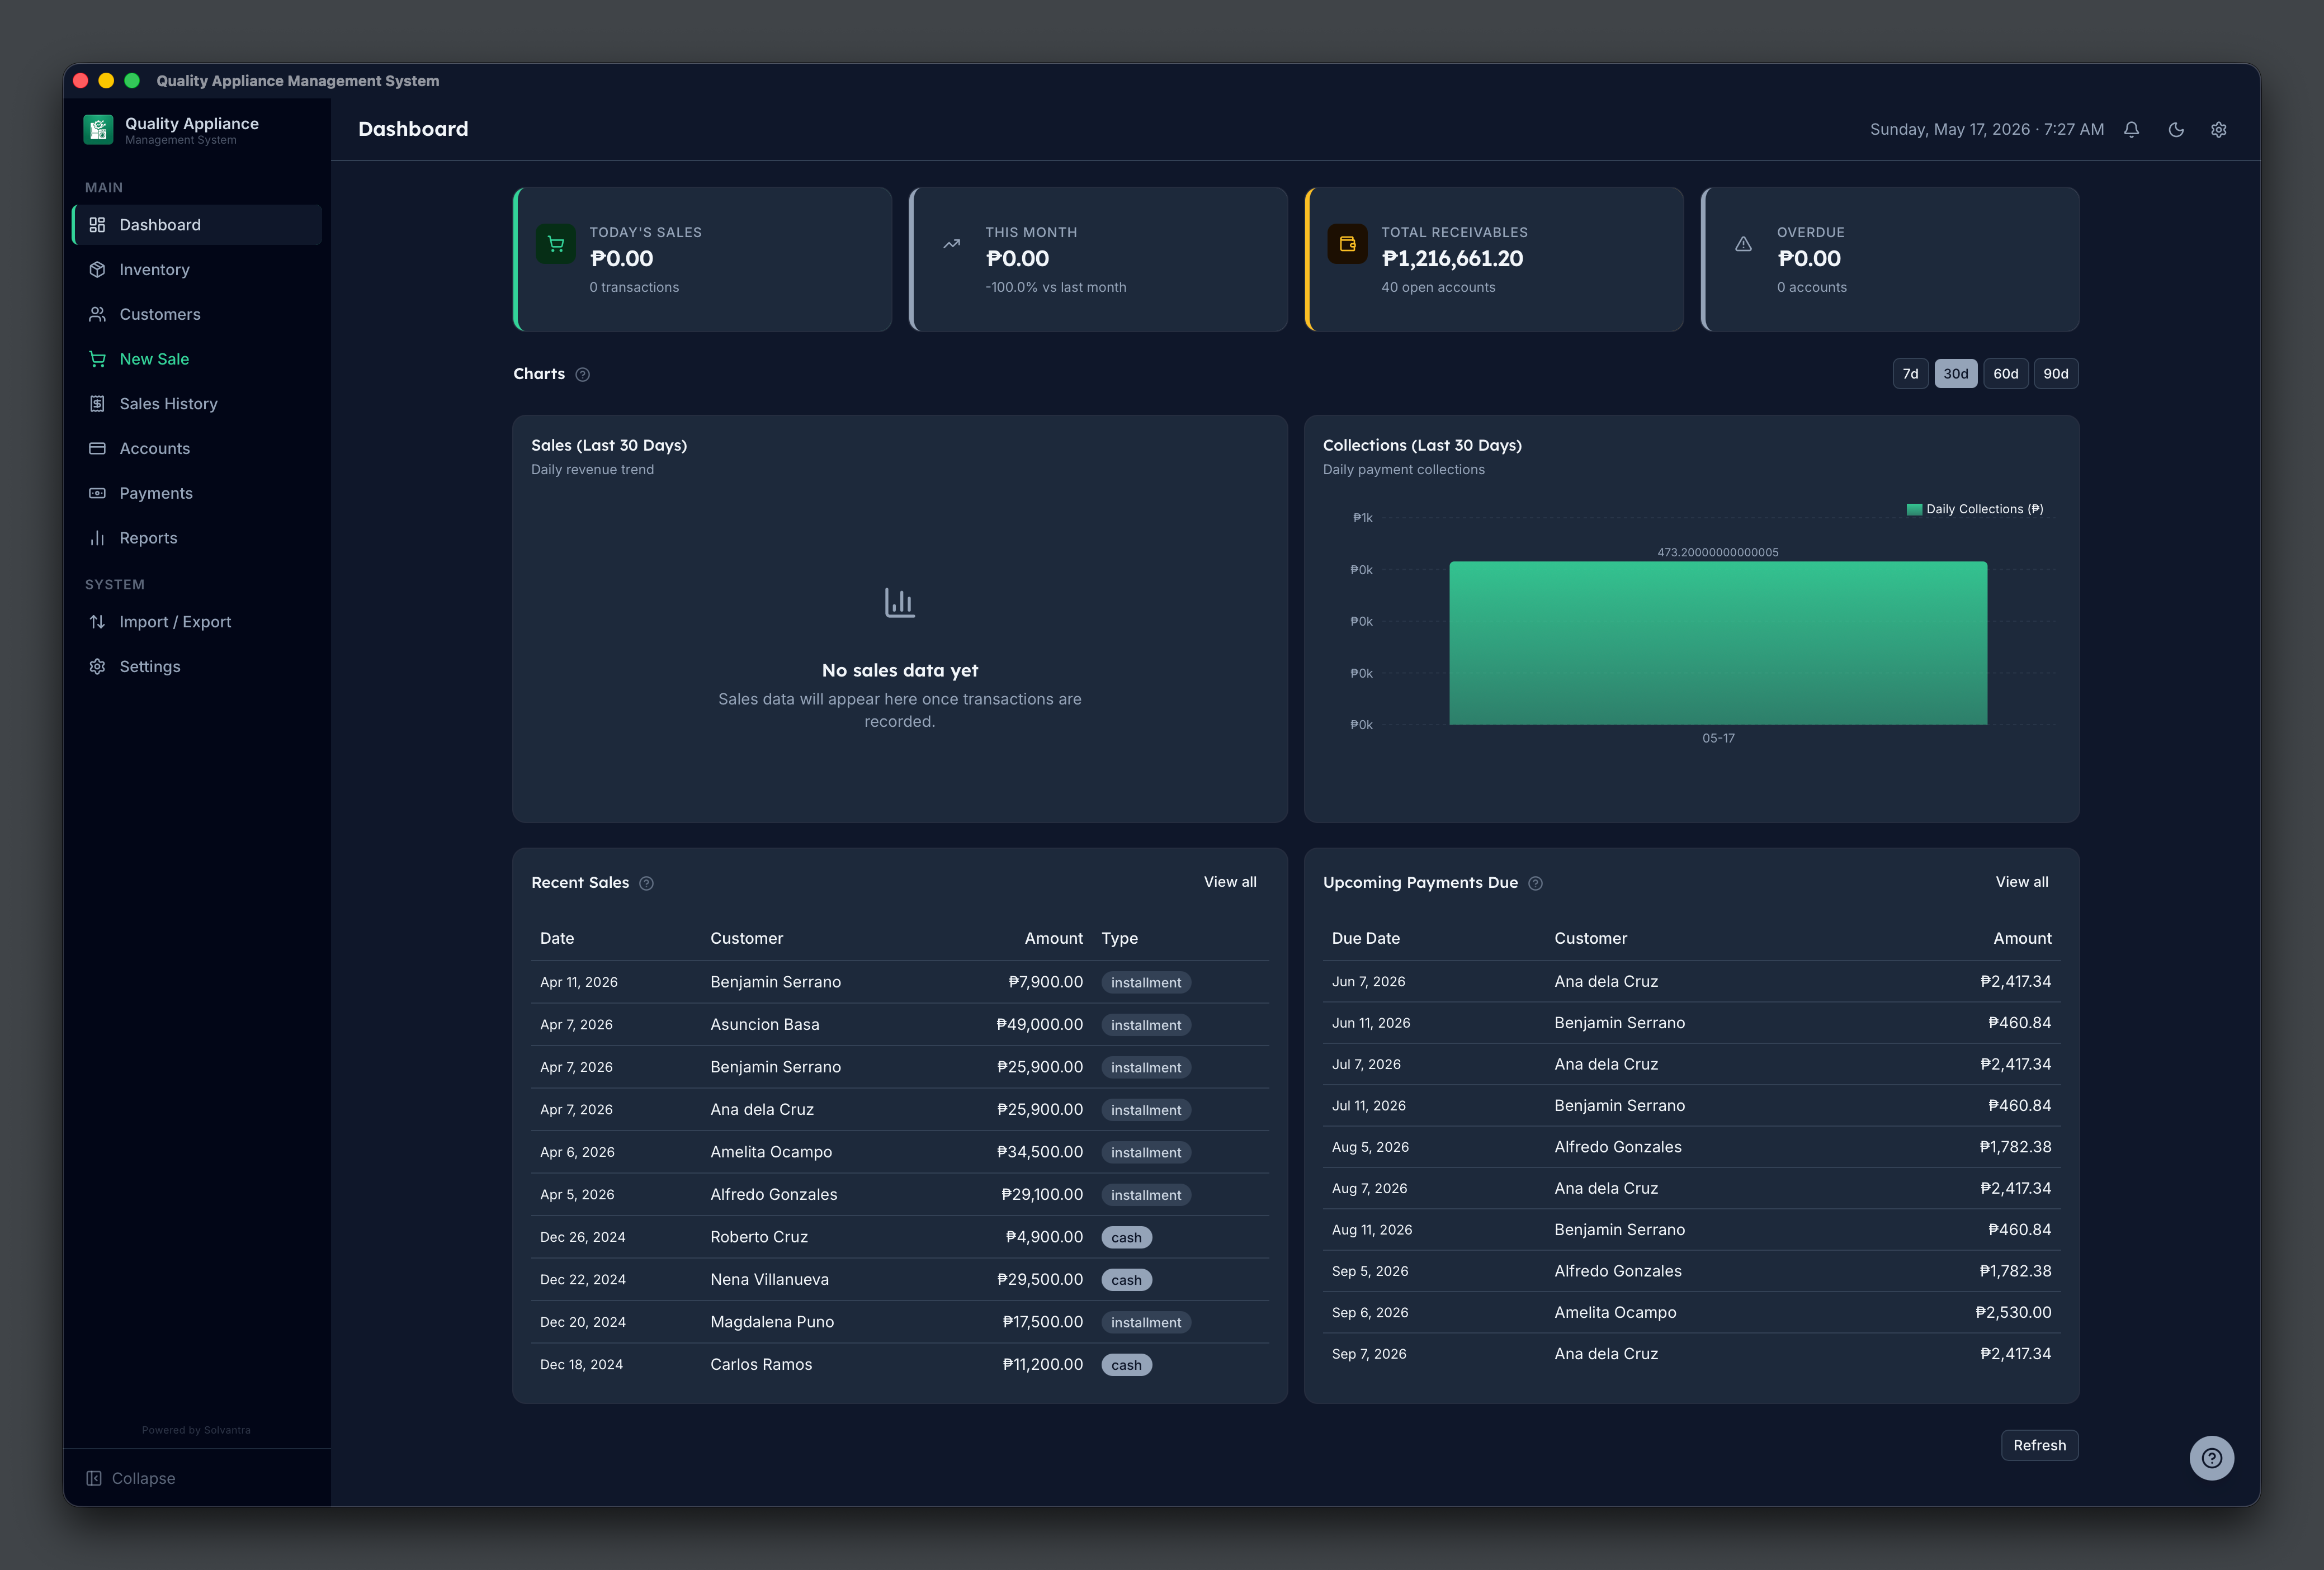Click the Dashboard page title
Screen dimensions: 2324x1570
tap(413, 129)
